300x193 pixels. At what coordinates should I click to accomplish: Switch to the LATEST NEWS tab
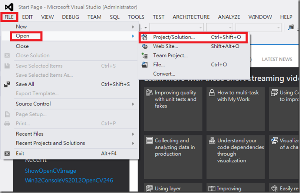click(x=277, y=59)
